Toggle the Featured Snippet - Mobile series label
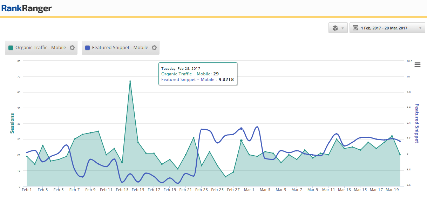Screen dimensions: 427x197 (x=120, y=48)
